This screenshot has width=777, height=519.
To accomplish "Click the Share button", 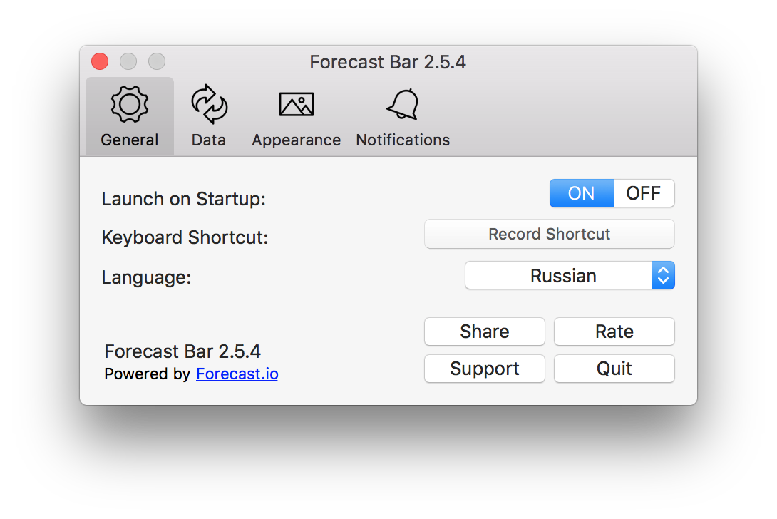I will [x=485, y=332].
